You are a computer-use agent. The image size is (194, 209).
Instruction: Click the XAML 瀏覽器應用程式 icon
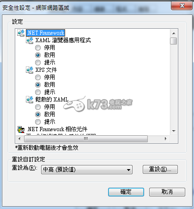30,40
